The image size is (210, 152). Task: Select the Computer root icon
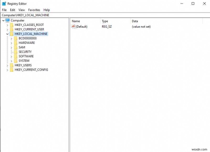[7, 20]
